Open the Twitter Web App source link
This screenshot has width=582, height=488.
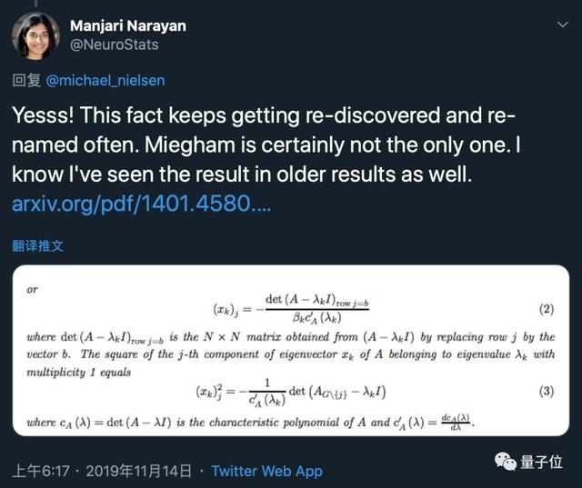click(266, 471)
